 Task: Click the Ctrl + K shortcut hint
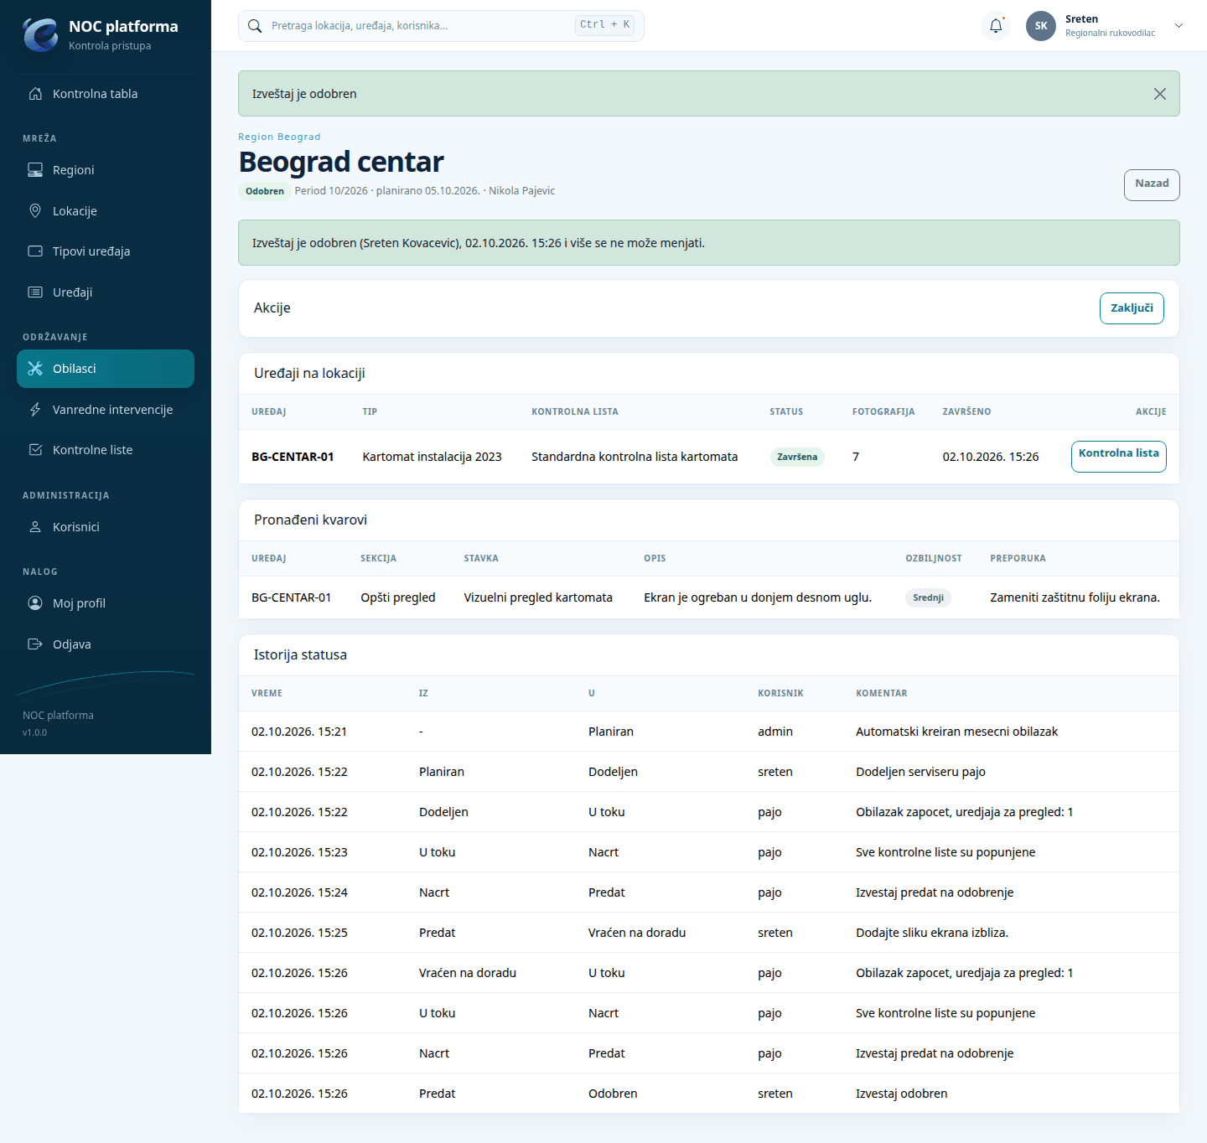(x=604, y=25)
